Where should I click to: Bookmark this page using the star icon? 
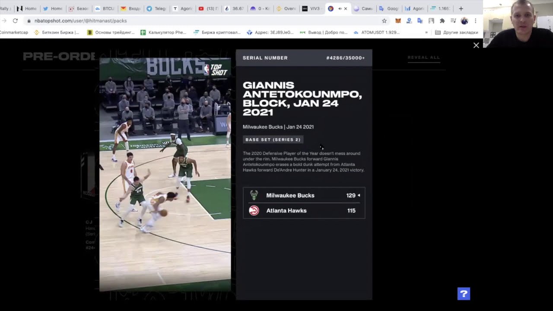click(x=384, y=21)
